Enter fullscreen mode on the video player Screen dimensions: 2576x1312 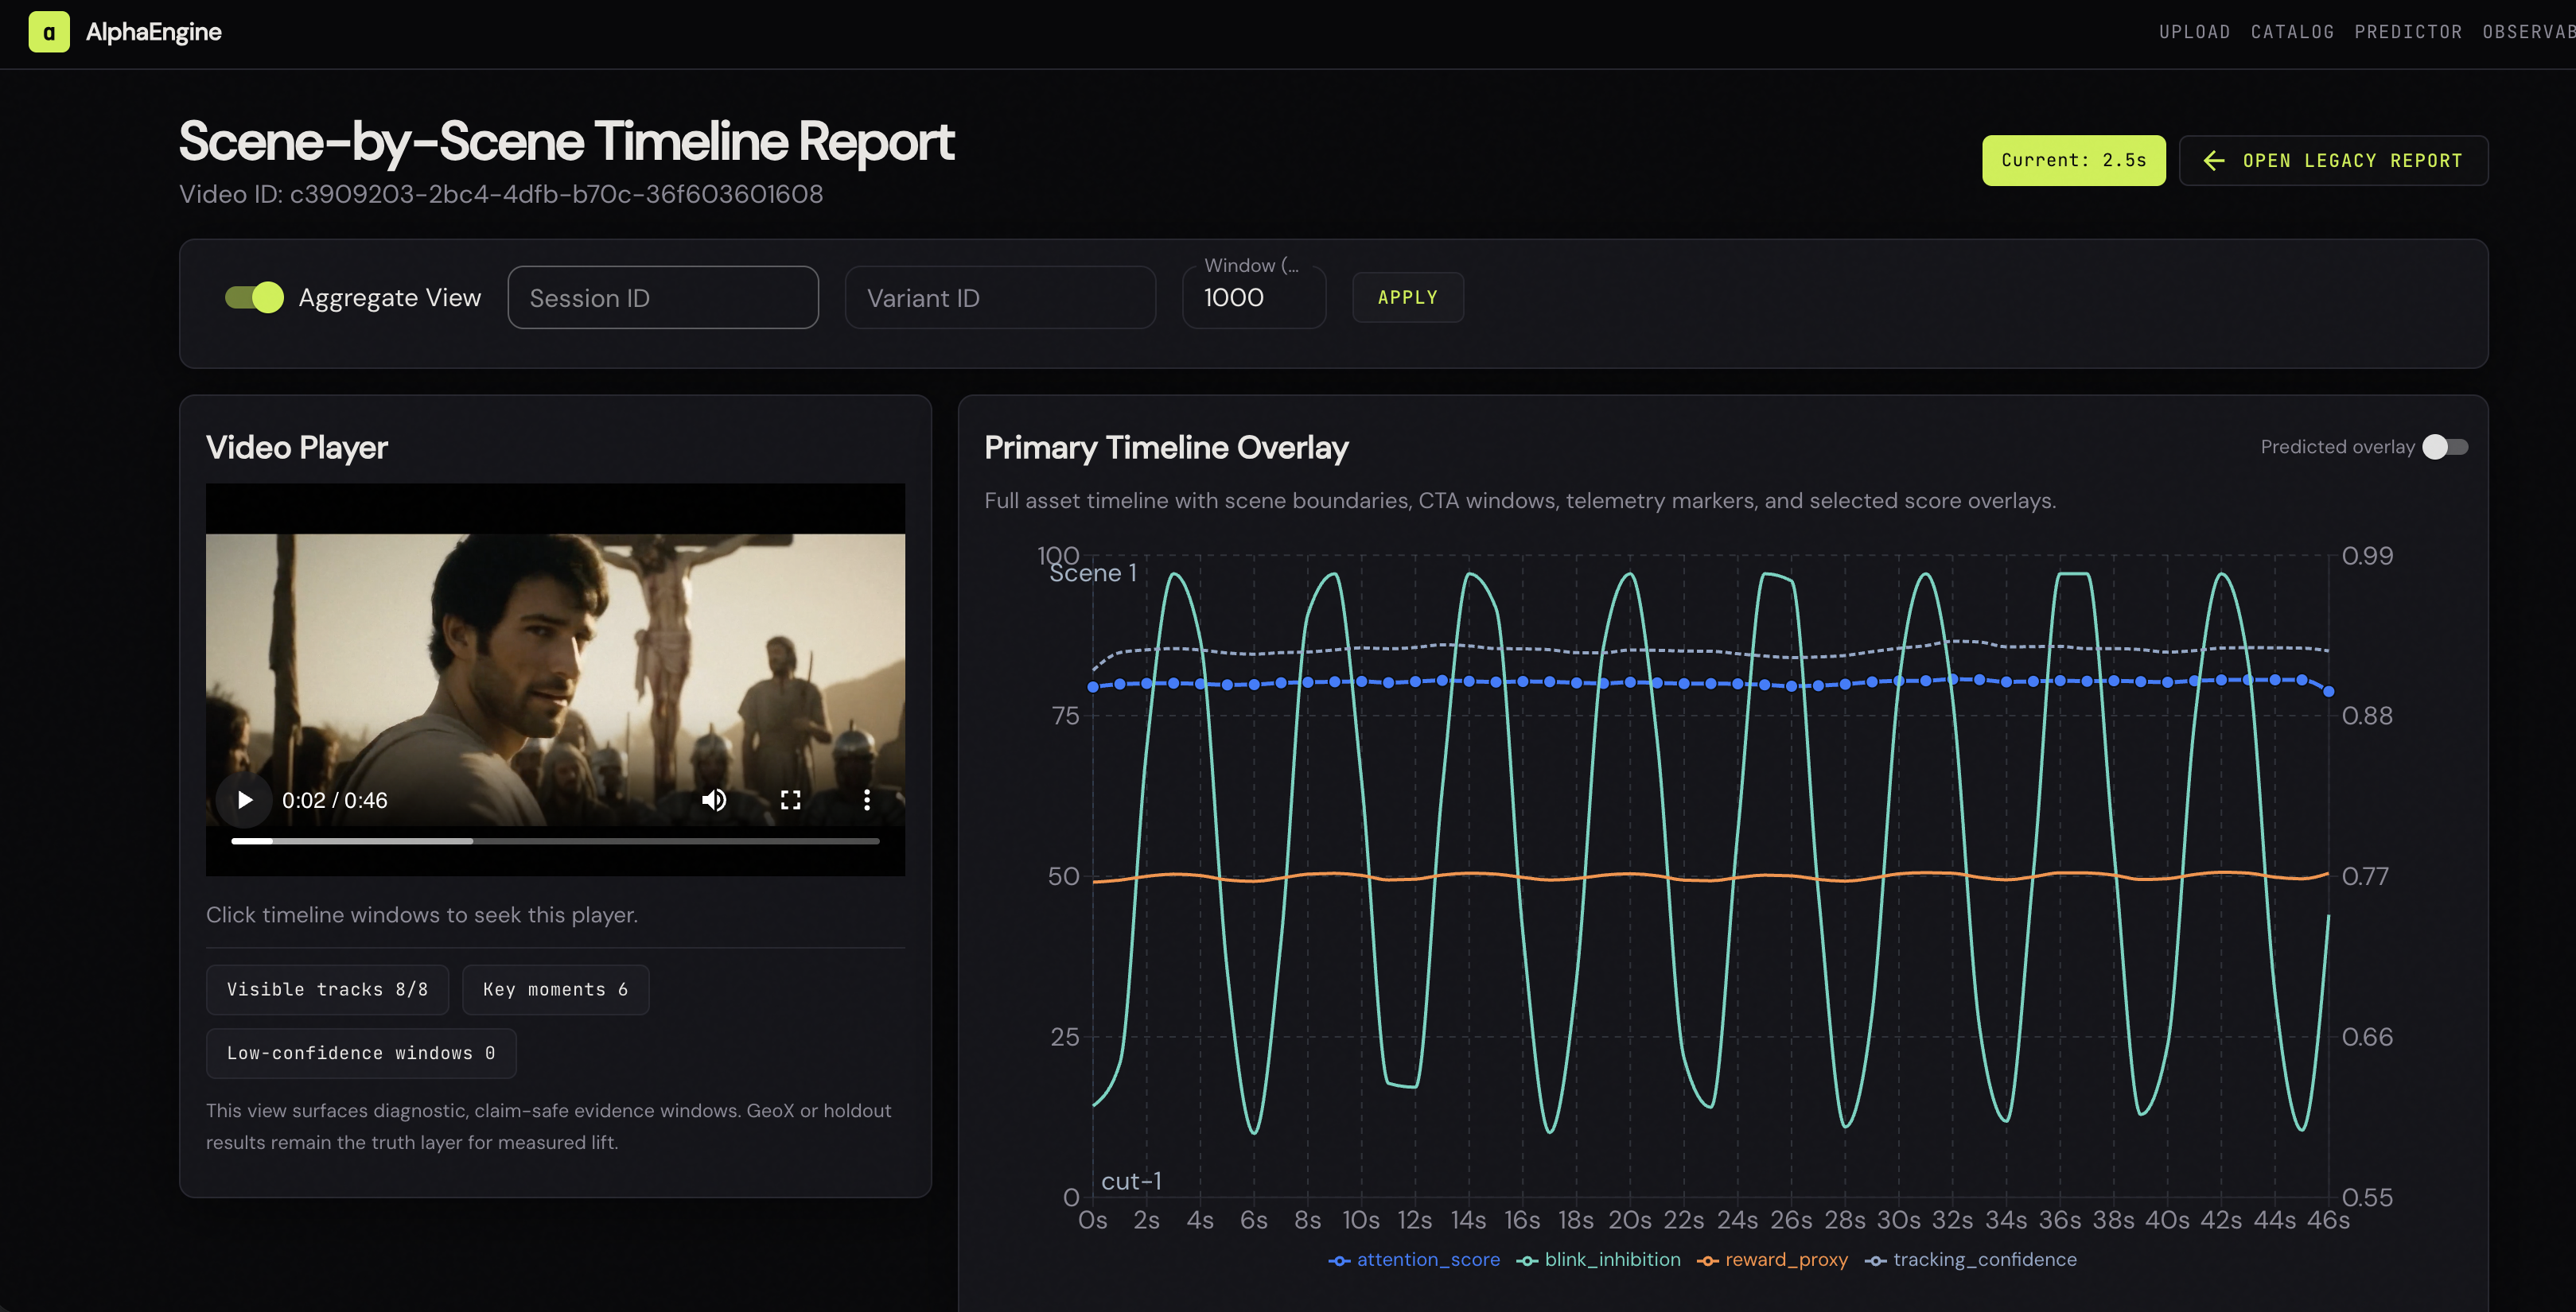pos(789,799)
